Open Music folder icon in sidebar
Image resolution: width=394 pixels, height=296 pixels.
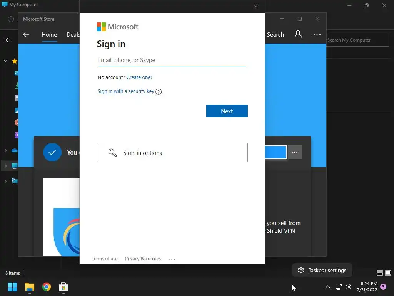(17, 123)
